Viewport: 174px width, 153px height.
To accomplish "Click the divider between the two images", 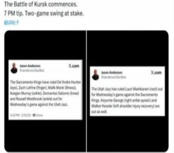I will pos(87,91).
